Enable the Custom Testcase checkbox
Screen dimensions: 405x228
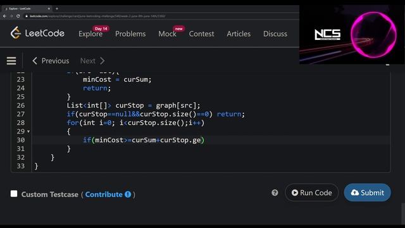coord(14,194)
